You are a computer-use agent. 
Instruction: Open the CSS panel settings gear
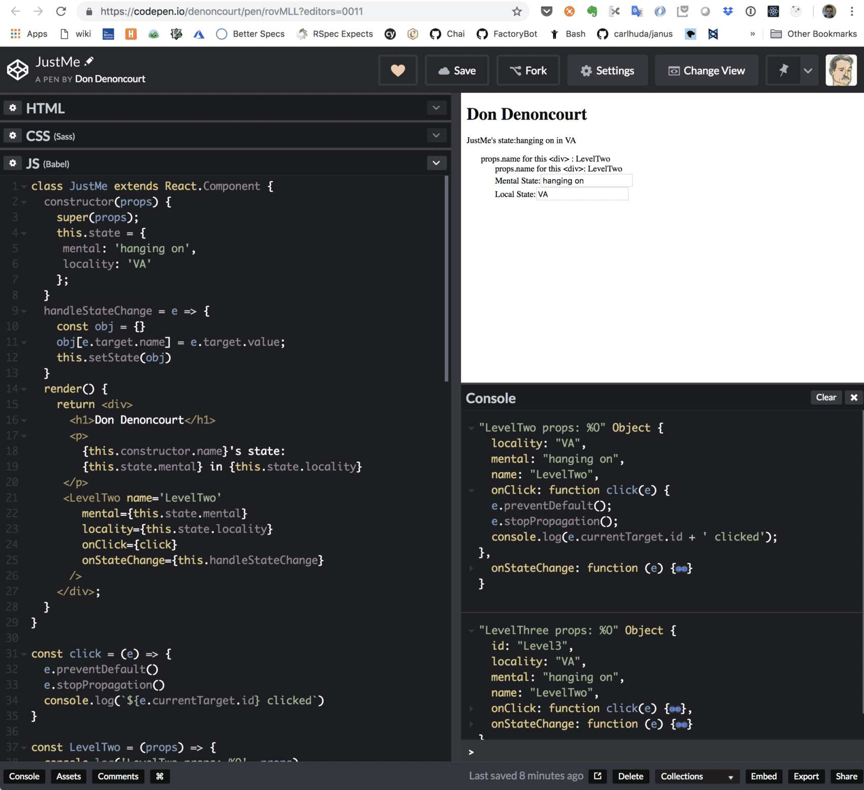[x=12, y=135]
